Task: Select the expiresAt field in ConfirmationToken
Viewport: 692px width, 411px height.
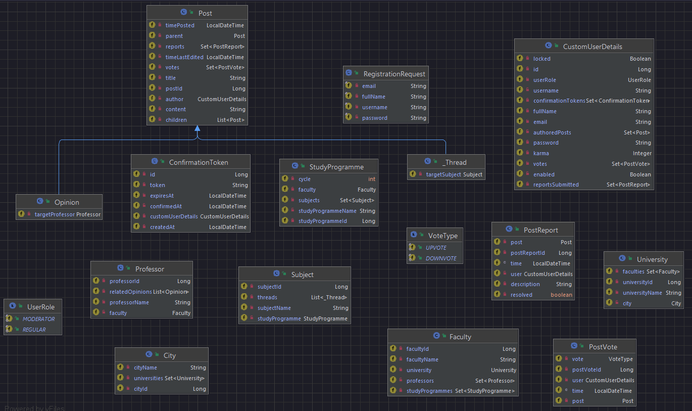Action: coord(162,196)
